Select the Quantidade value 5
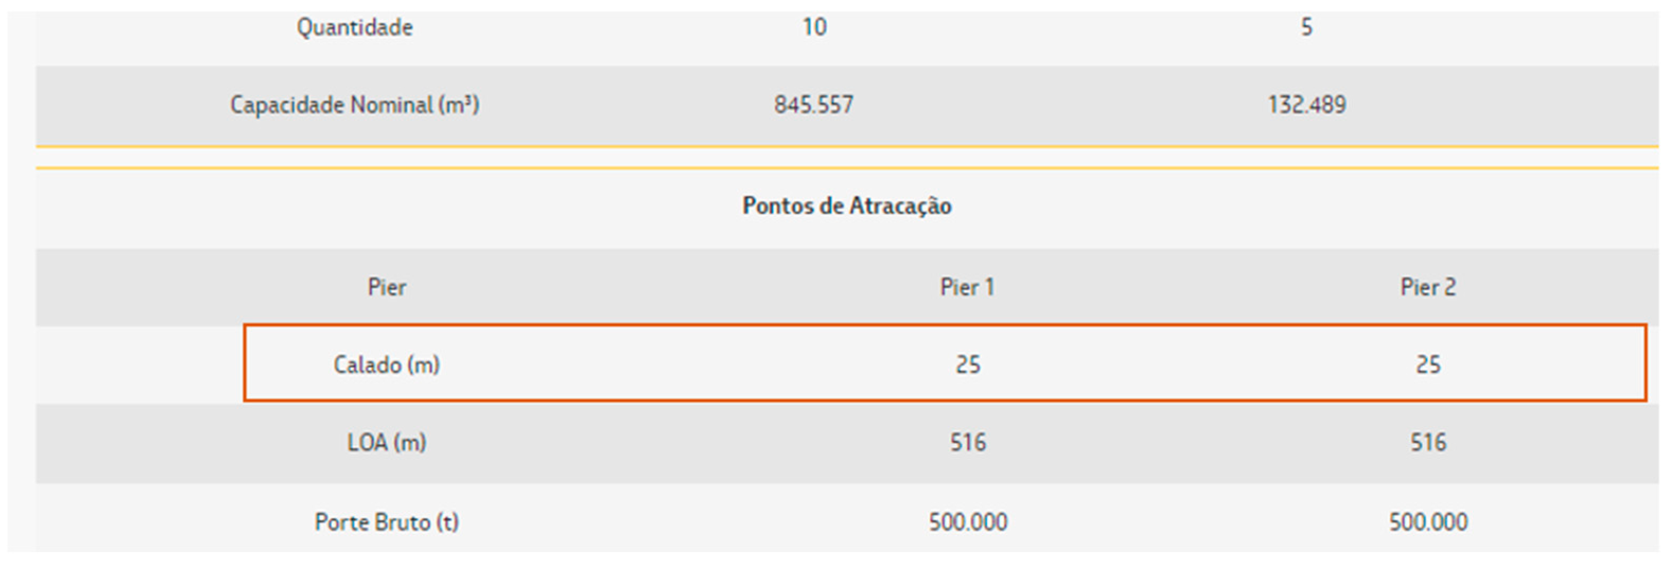The width and height of the screenshot is (1672, 568). (1307, 27)
